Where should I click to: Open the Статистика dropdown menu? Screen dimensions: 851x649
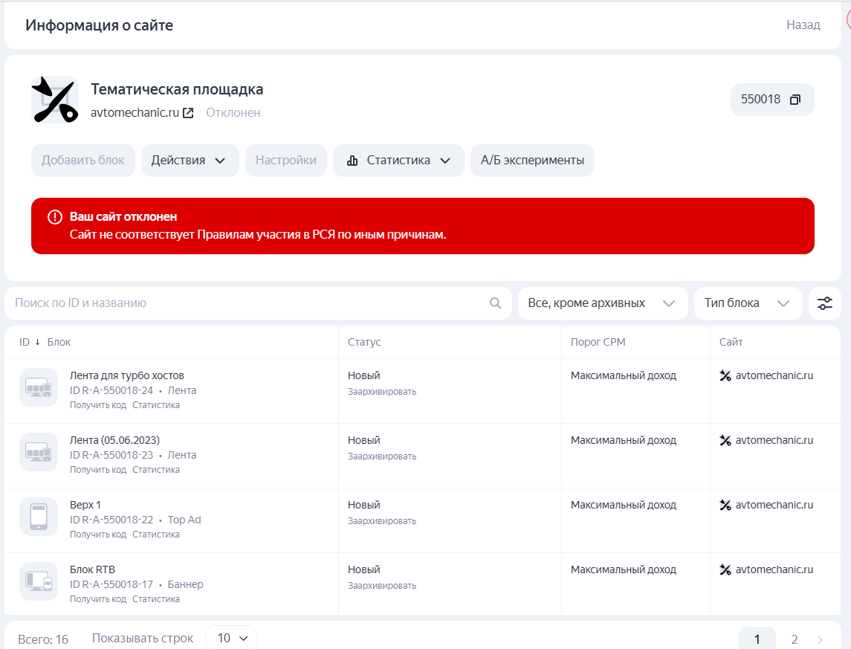click(x=398, y=161)
